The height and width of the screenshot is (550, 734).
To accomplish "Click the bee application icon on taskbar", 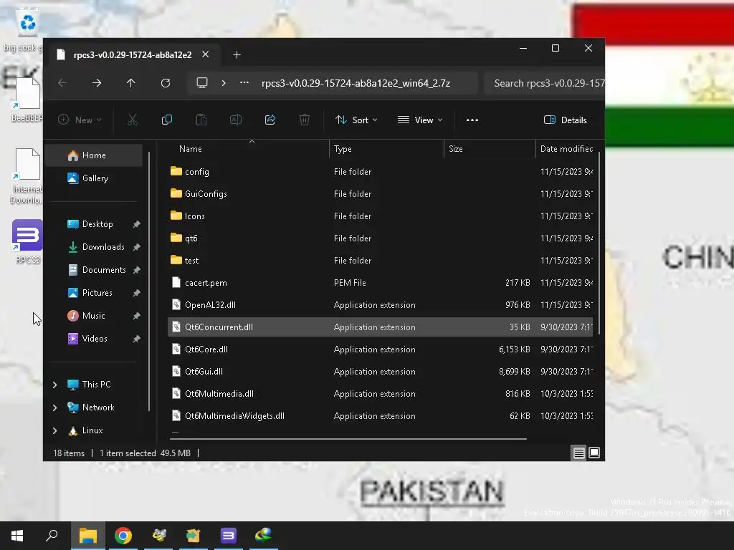I will click(x=158, y=536).
